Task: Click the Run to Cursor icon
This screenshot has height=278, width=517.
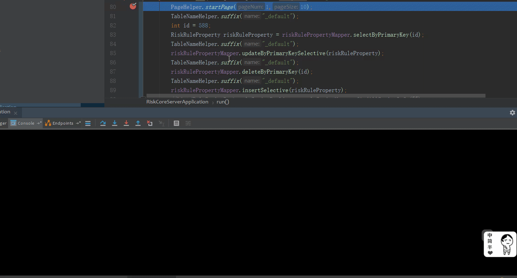Action: (161, 123)
